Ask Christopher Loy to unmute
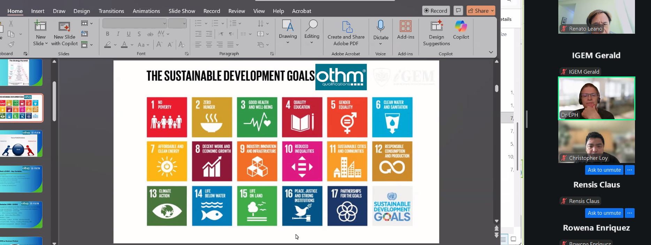651x245 pixels. pyautogui.click(x=604, y=170)
